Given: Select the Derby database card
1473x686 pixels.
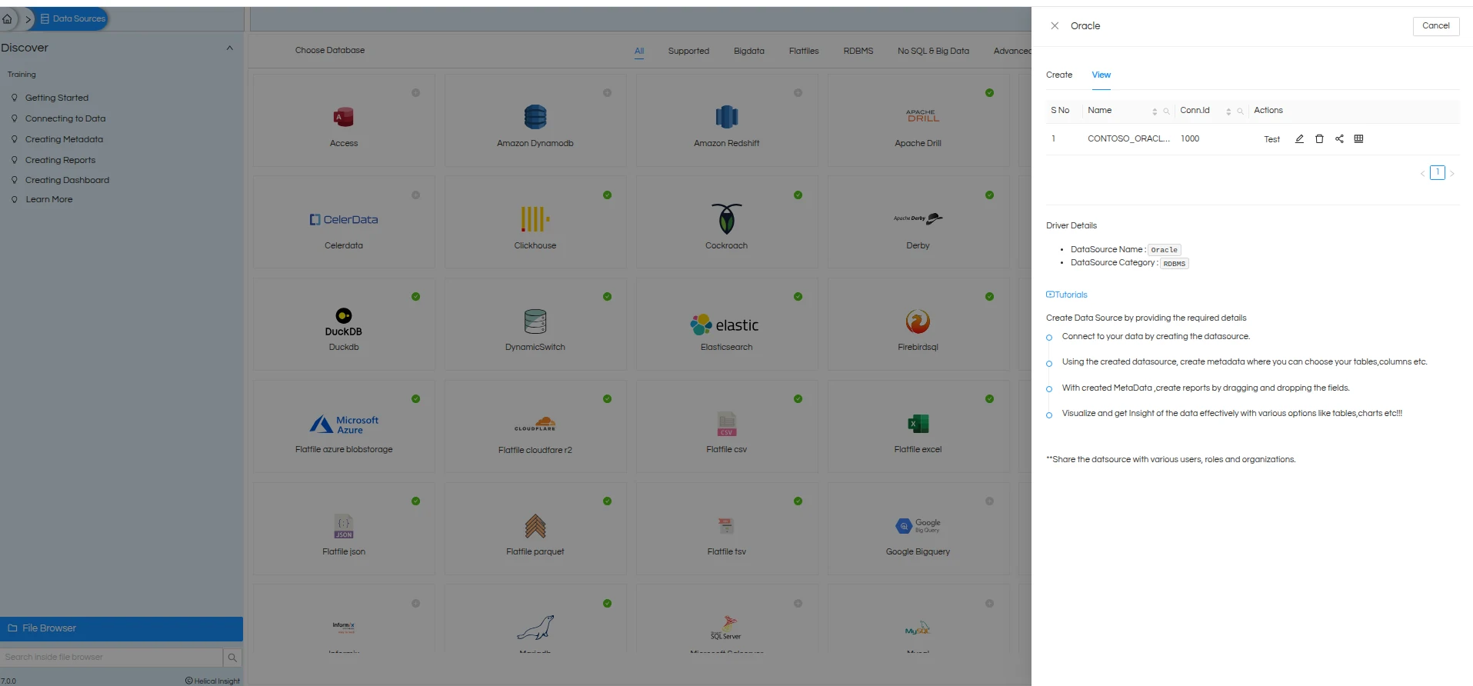Looking at the screenshot, I should [x=918, y=222].
